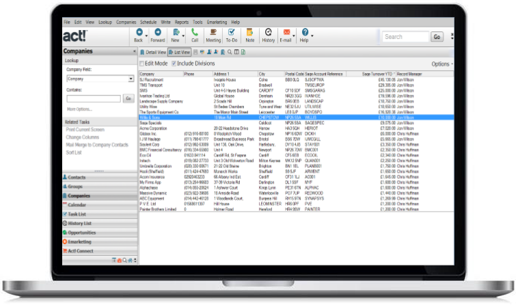Image resolution: width=518 pixels, height=305 pixels.
Task: Open the navigation pane configure arrows menu
Action: (x=135, y=261)
